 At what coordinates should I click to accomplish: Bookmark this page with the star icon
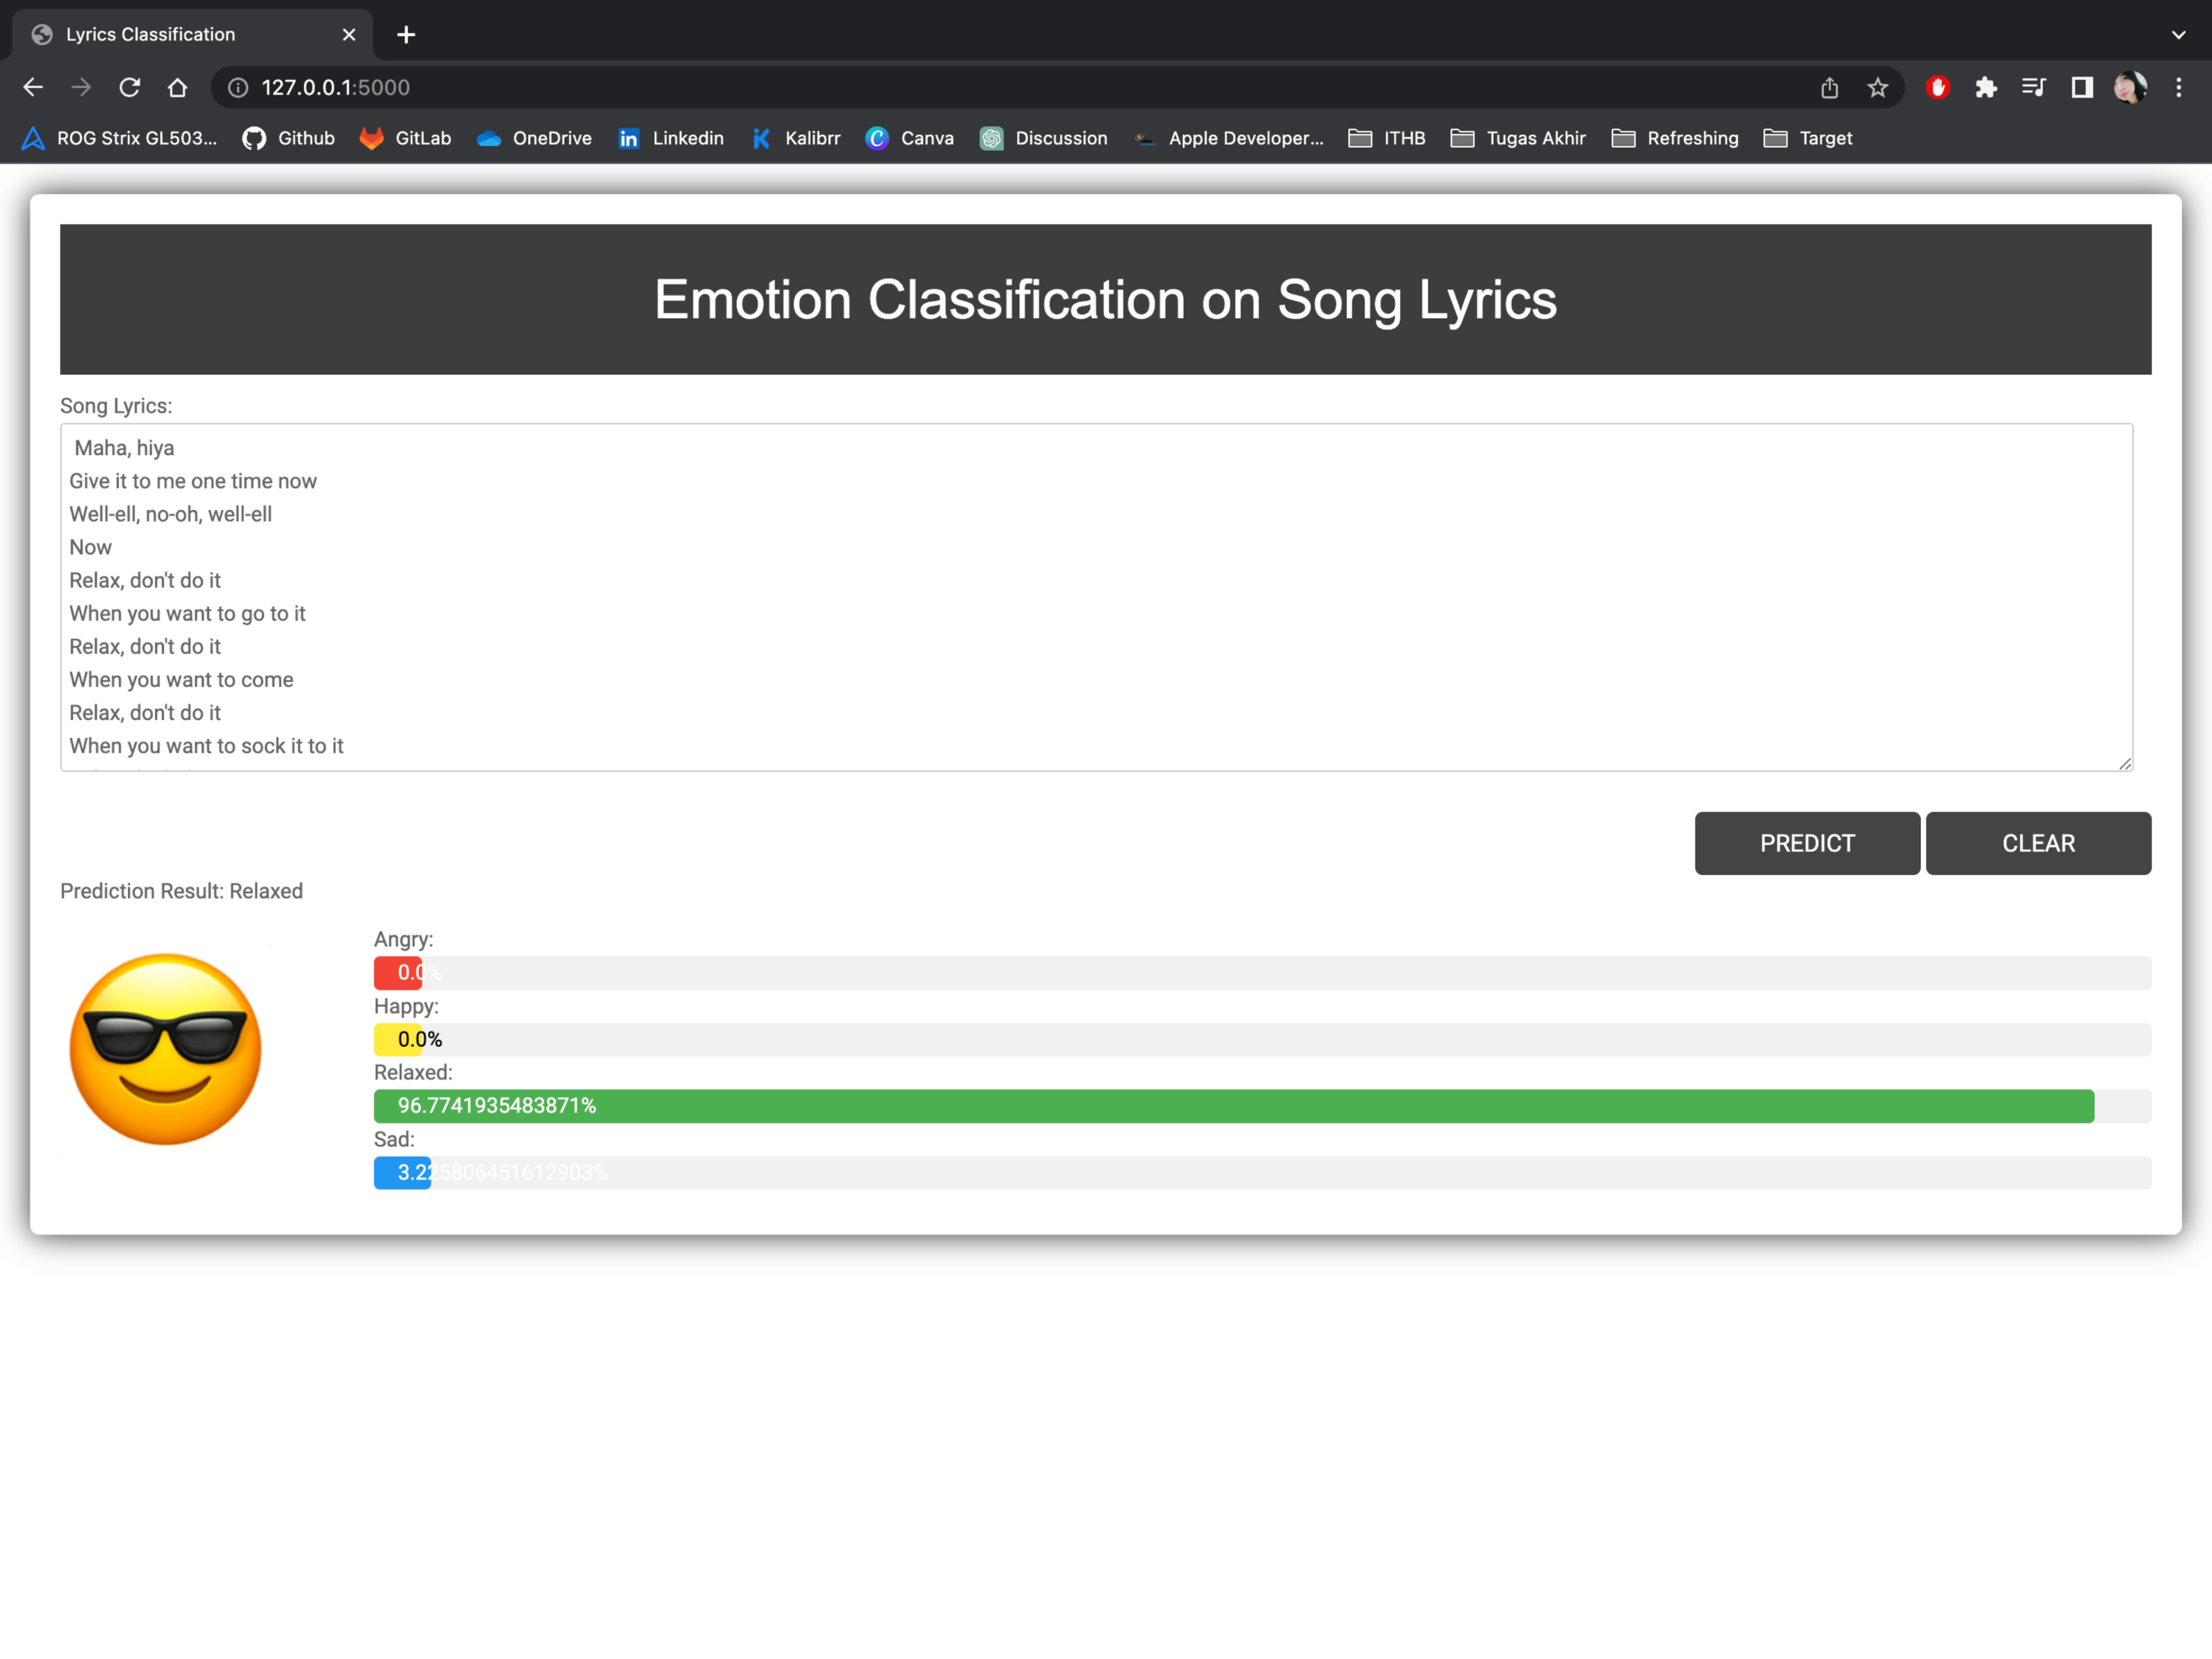click(x=1877, y=88)
